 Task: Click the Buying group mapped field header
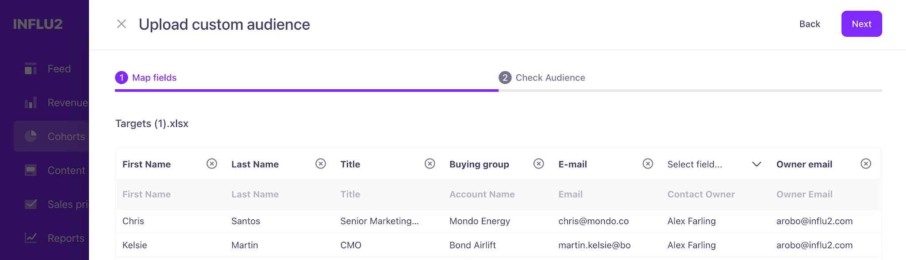pos(479,164)
